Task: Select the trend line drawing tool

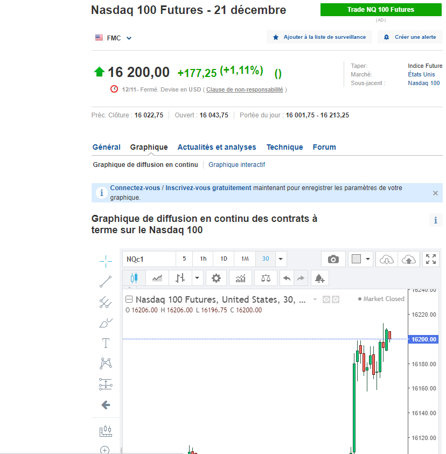Action: click(x=106, y=282)
